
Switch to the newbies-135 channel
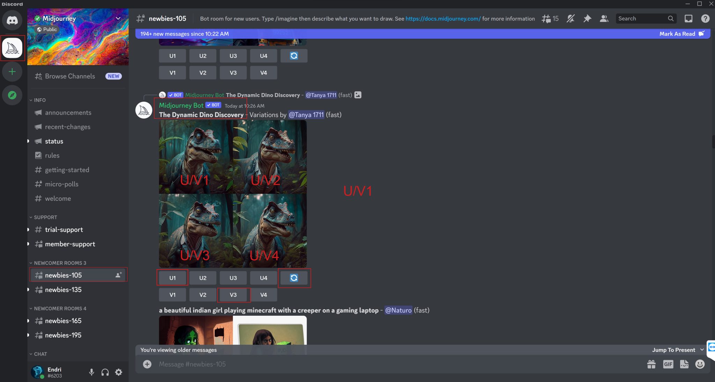coord(63,290)
